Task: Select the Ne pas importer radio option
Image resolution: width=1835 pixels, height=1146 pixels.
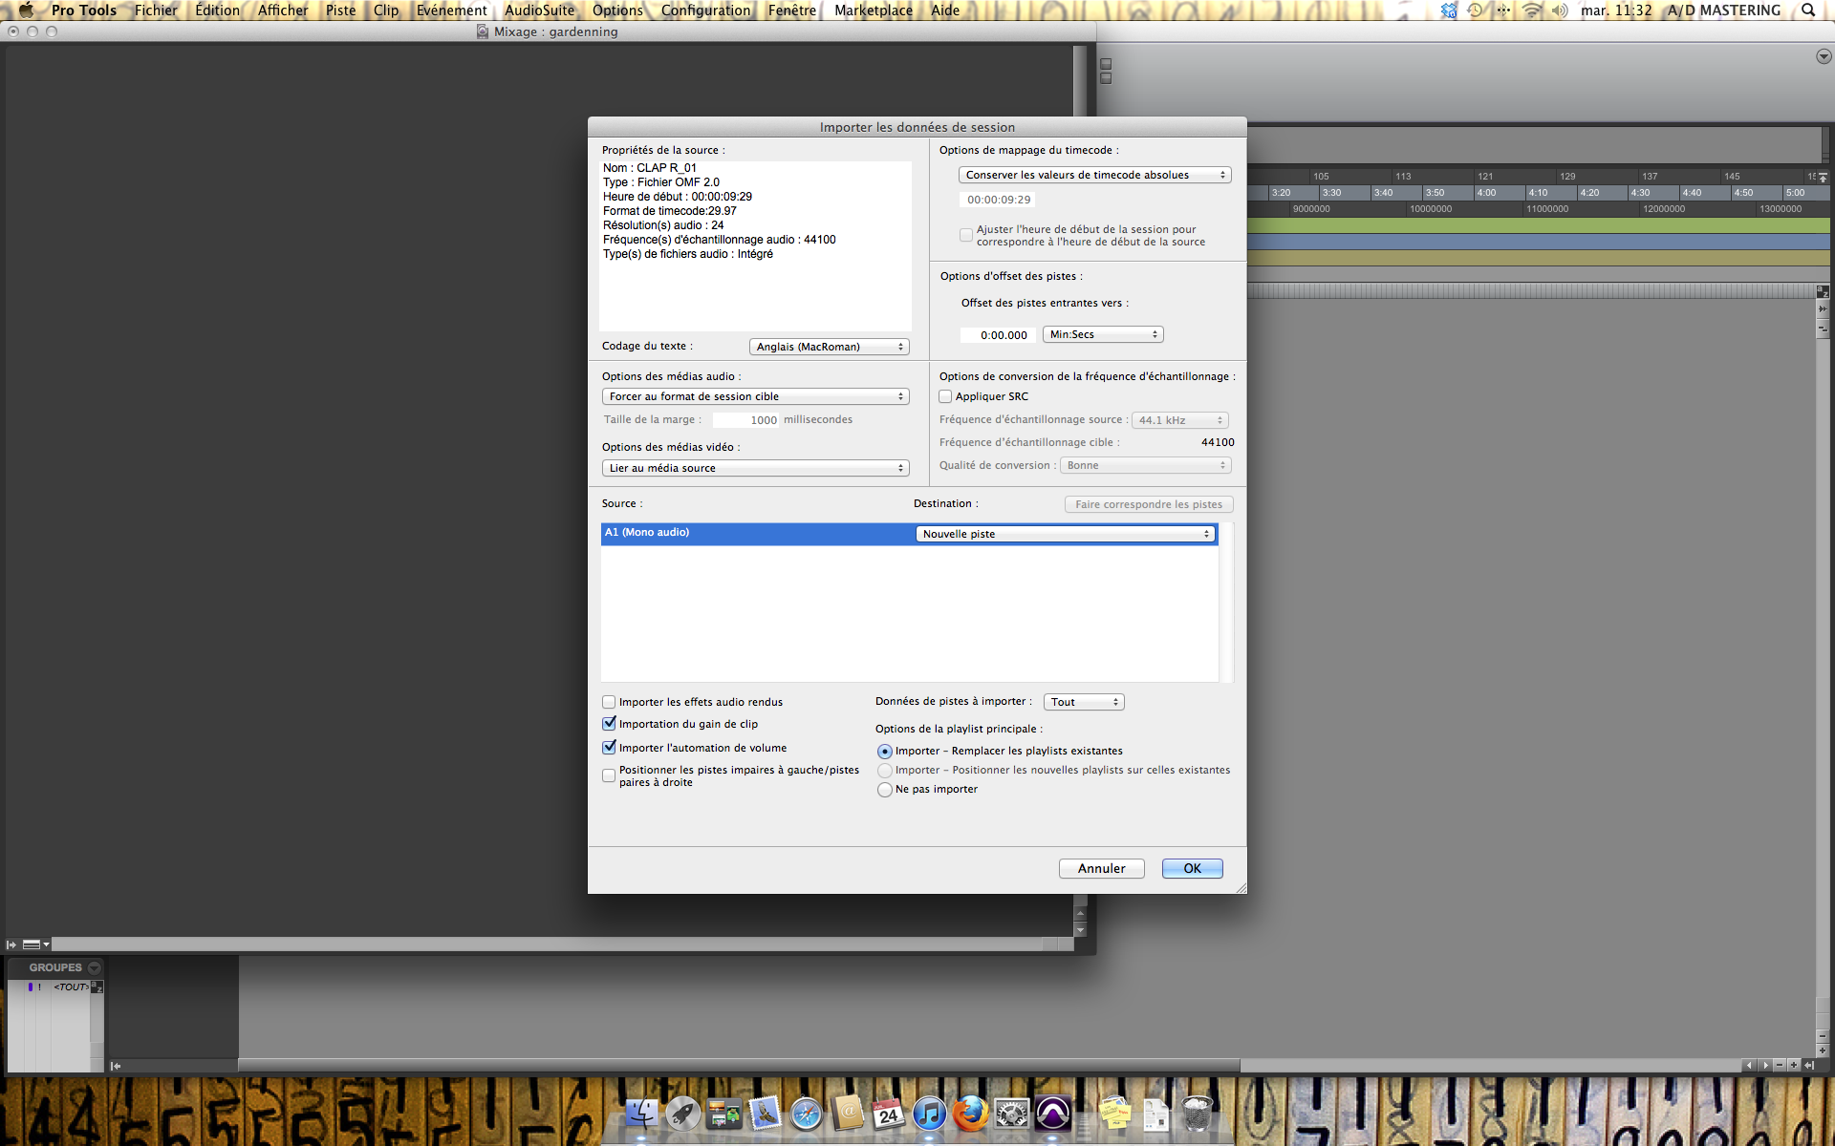Action: pos(884,790)
